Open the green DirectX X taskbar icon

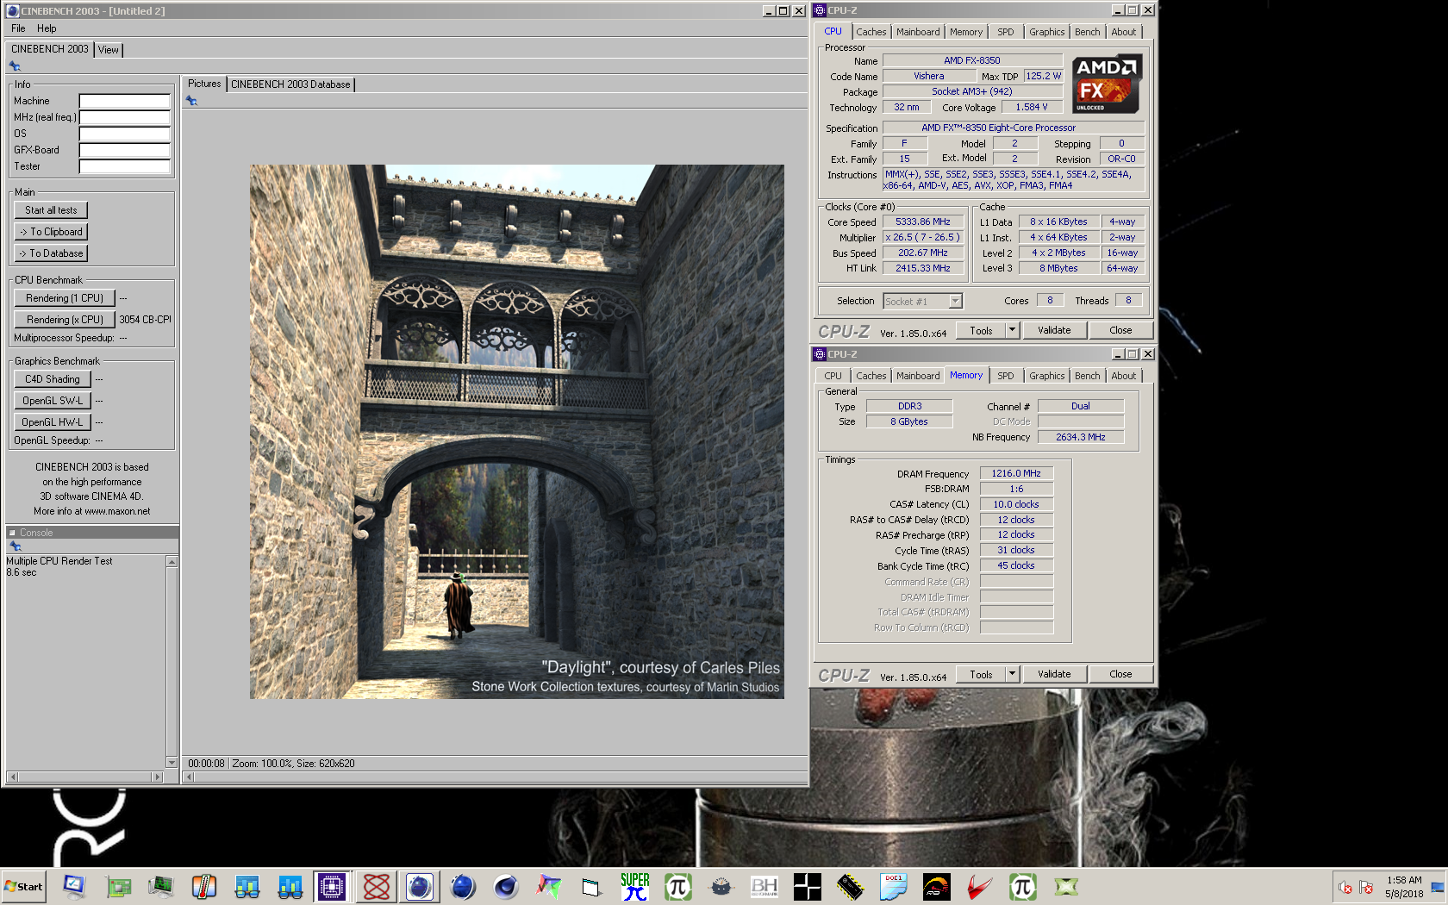pyautogui.click(x=1066, y=886)
